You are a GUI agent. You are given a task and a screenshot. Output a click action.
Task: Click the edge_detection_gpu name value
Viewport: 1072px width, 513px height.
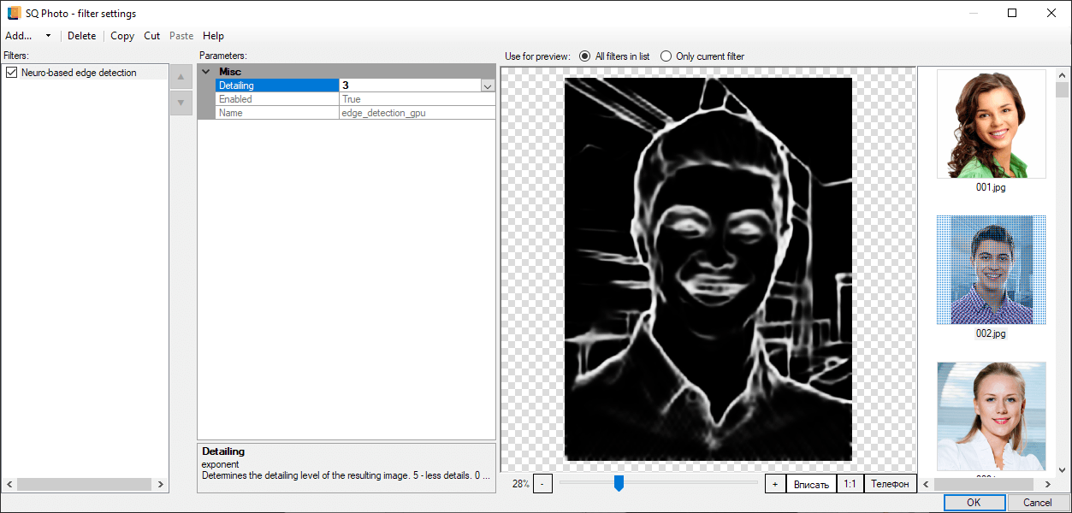(x=418, y=113)
